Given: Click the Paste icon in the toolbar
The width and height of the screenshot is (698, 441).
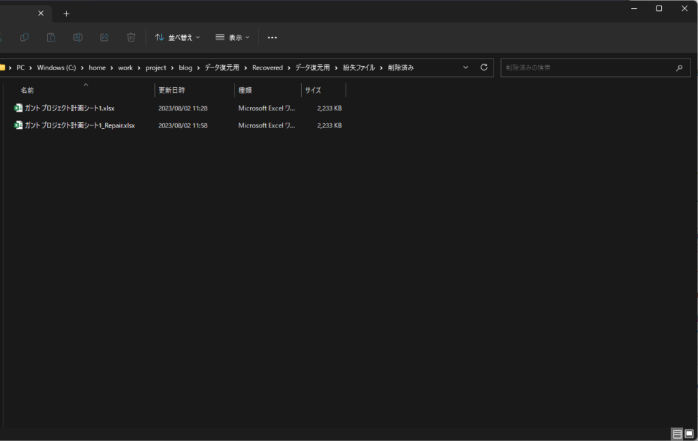Looking at the screenshot, I should click(51, 37).
